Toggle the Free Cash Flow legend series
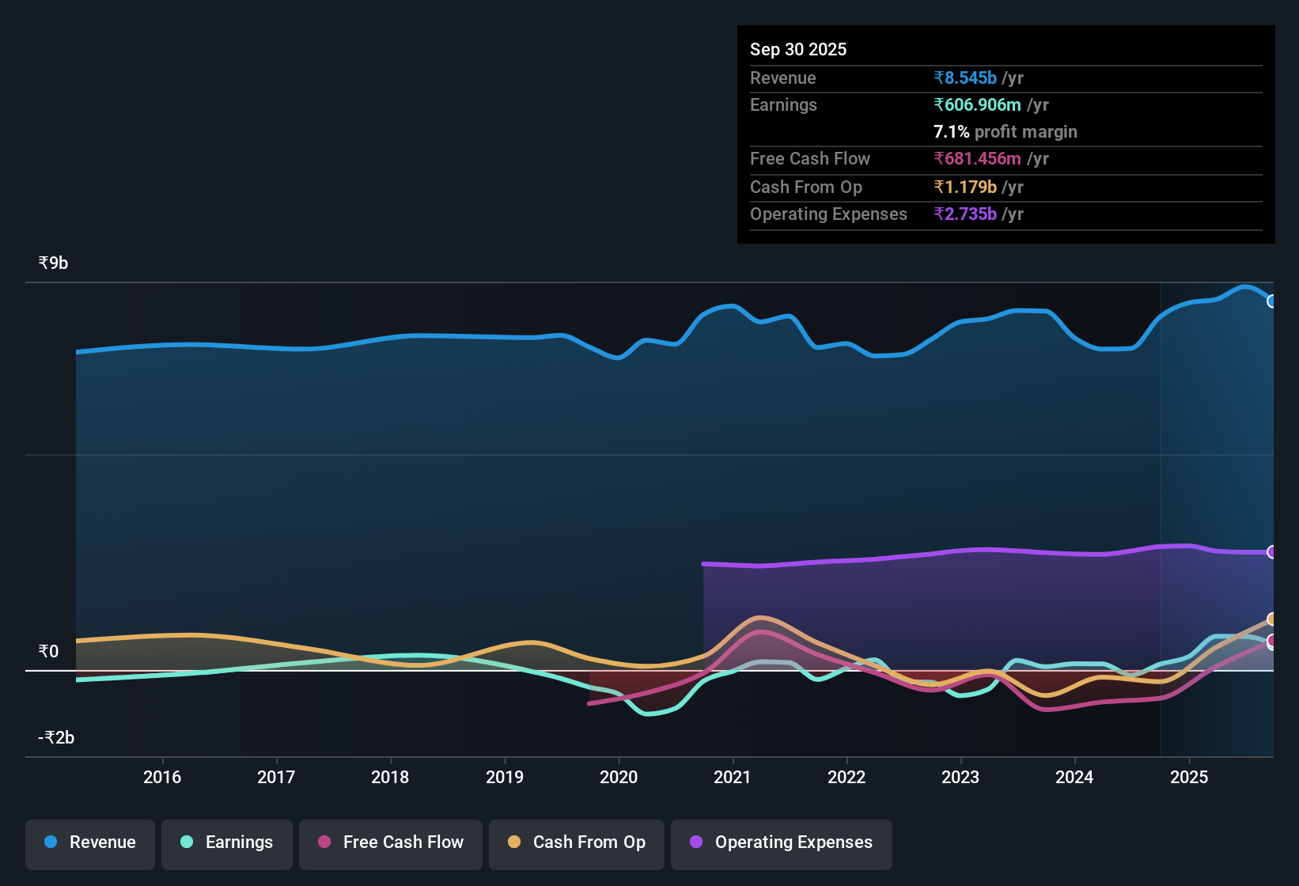1299x886 pixels. pos(391,843)
